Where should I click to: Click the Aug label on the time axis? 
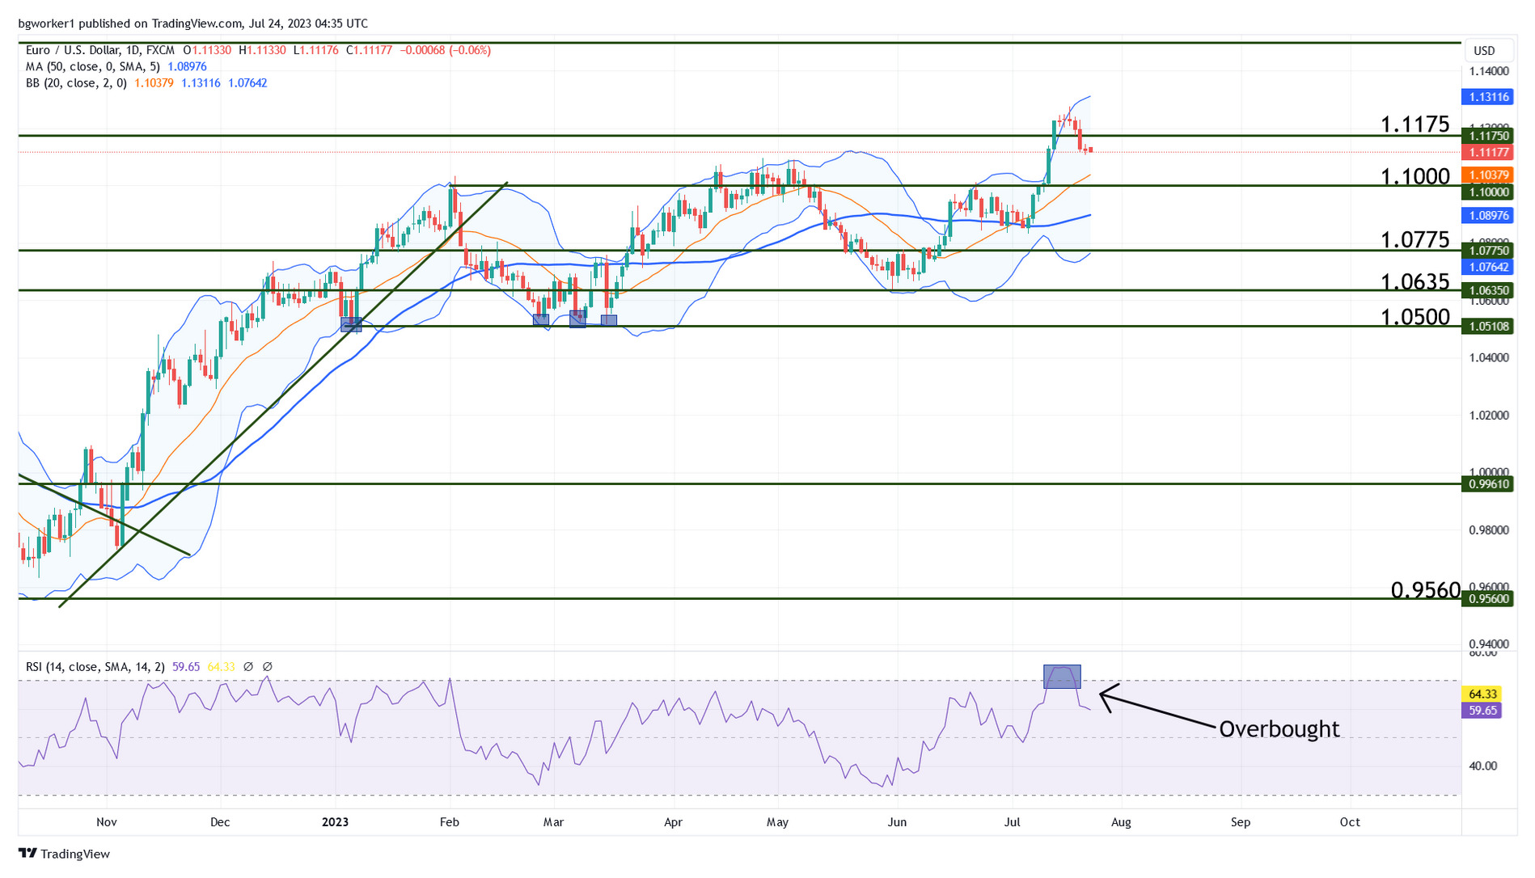(1121, 822)
